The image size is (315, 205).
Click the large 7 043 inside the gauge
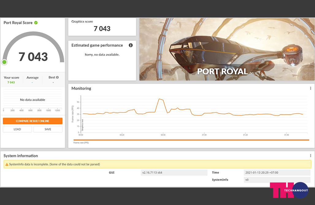click(x=33, y=57)
